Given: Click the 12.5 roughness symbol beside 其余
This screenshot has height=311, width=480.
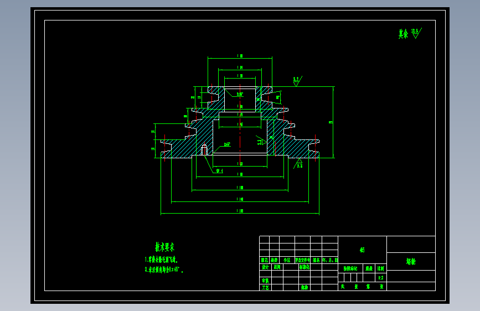Looking at the screenshot, I should pos(416,33).
